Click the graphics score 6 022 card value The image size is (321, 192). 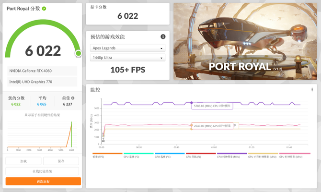click(128, 16)
